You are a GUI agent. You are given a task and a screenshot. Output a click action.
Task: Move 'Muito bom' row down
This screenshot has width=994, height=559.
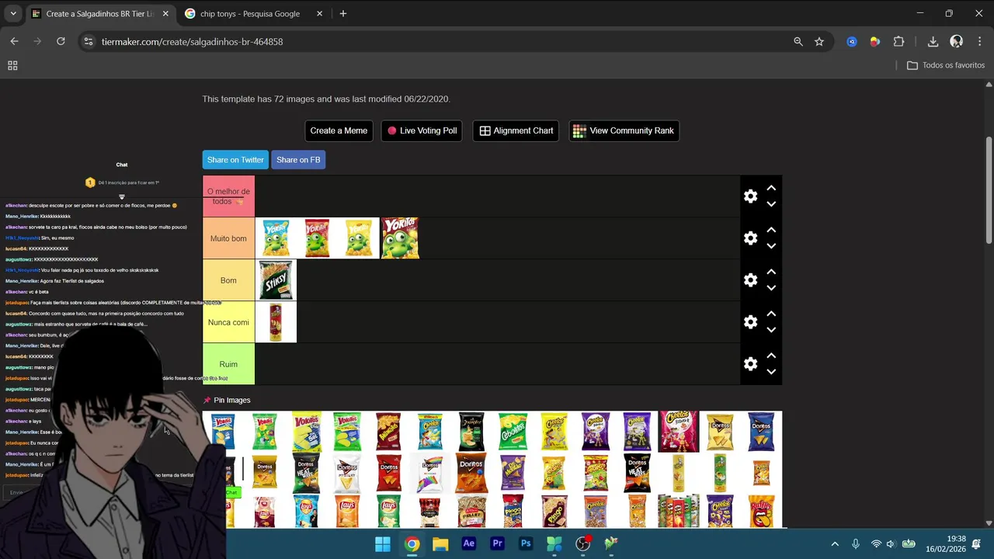click(771, 246)
